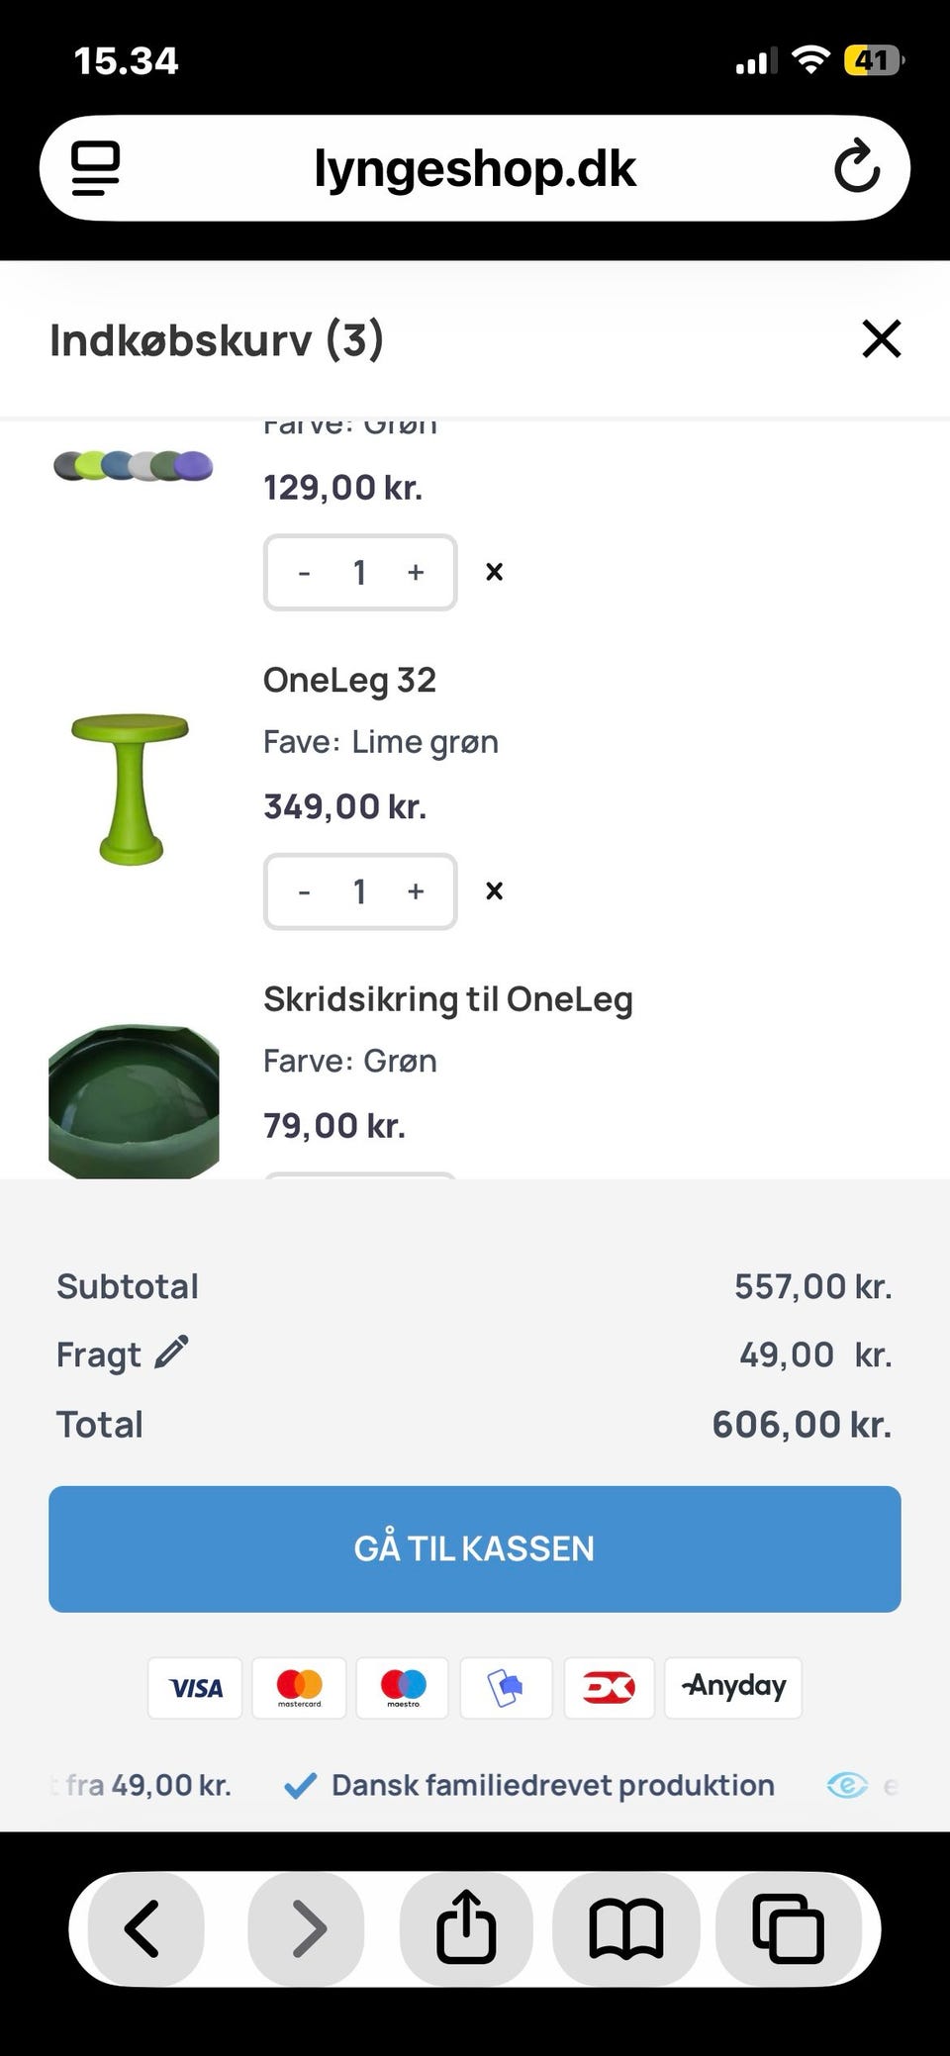This screenshot has height=2056, width=950.
Task: Open the Safari share sheet
Action: click(x=465, y=1928)
